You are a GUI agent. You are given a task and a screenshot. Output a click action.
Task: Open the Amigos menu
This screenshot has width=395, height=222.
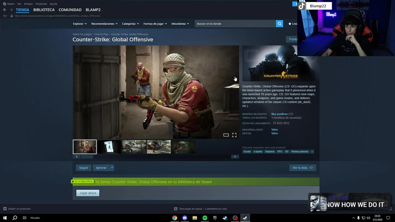point(28,4)
